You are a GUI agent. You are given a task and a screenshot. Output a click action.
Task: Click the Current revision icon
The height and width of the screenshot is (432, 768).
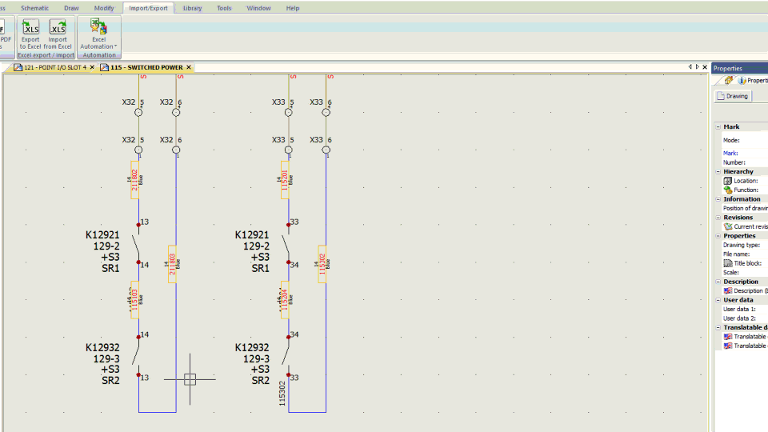pos(728,226)
